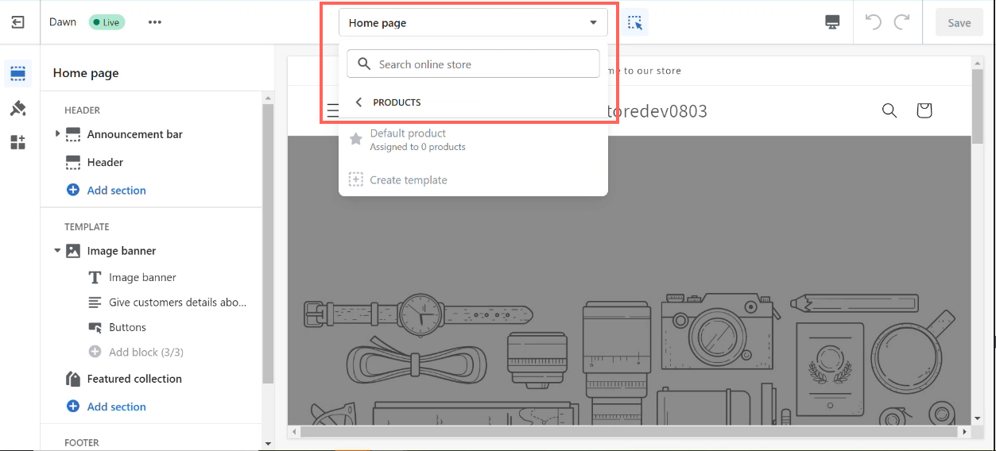The image size is (996, 451).
Task: Click the cart icon in store preview
Action: [x=924, y=110]
